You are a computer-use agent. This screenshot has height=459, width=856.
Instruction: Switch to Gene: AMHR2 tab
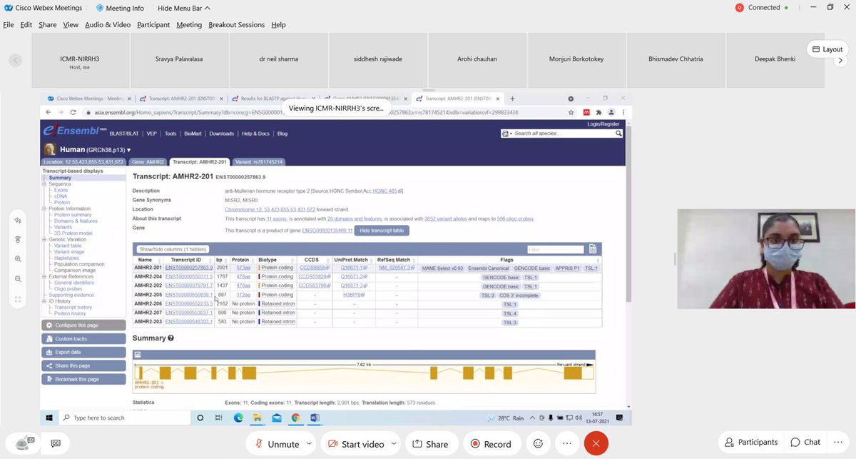tap(148, 162)
